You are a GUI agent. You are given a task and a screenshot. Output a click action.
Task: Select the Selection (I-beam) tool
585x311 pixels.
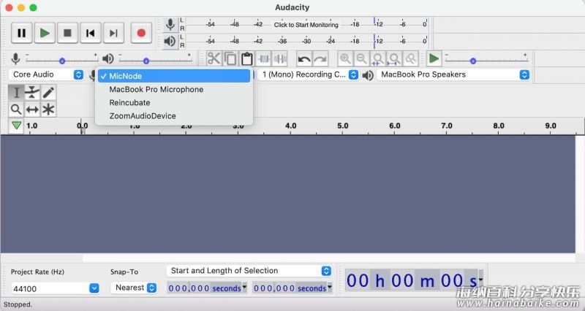tap(16, 93)
